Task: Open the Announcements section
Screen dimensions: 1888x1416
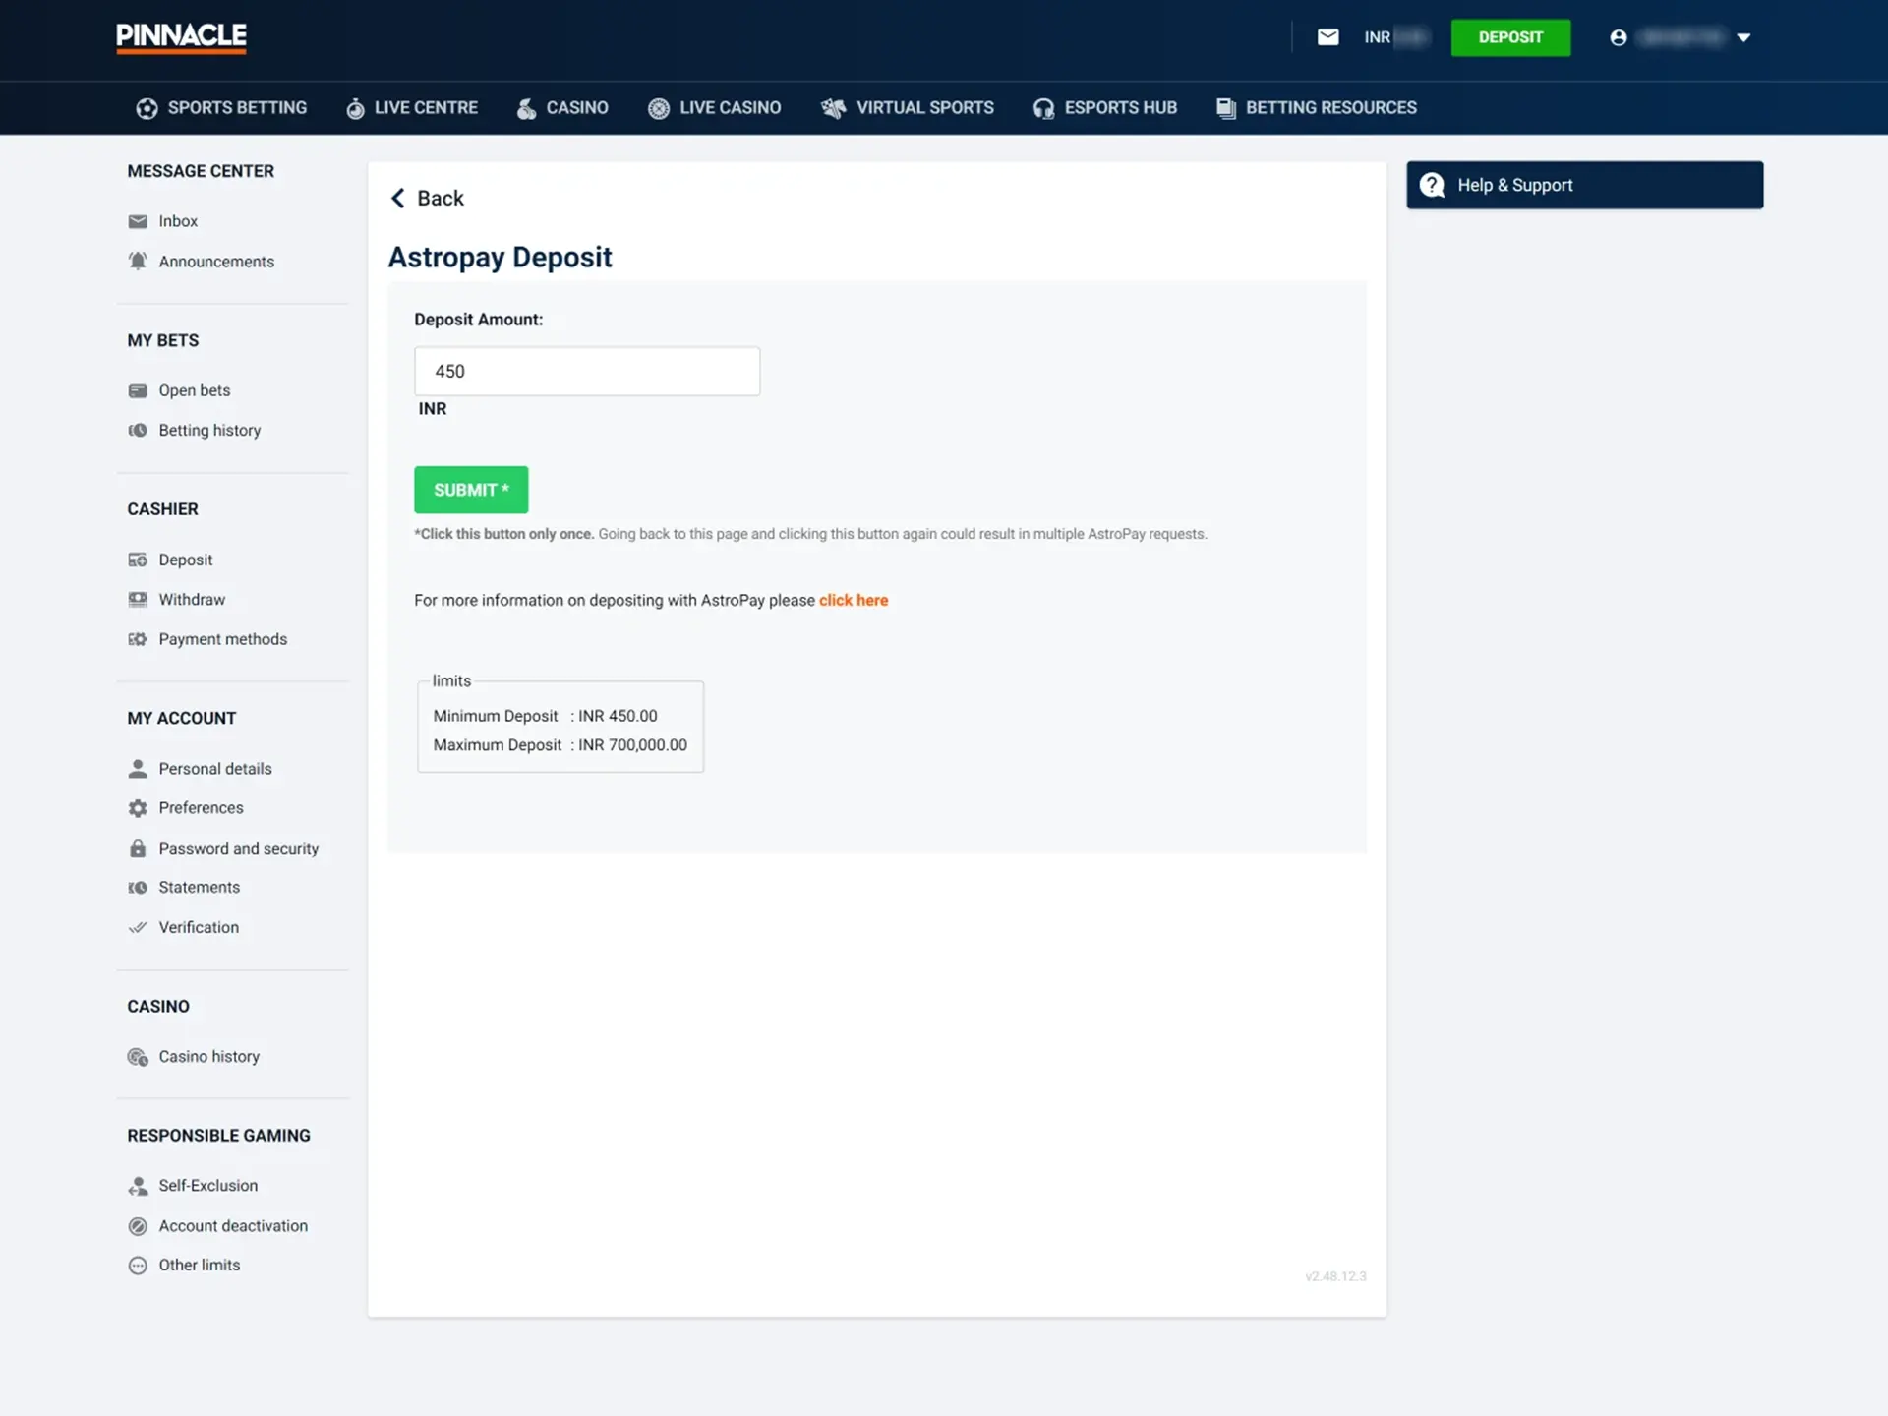Action: pos(215,261)
